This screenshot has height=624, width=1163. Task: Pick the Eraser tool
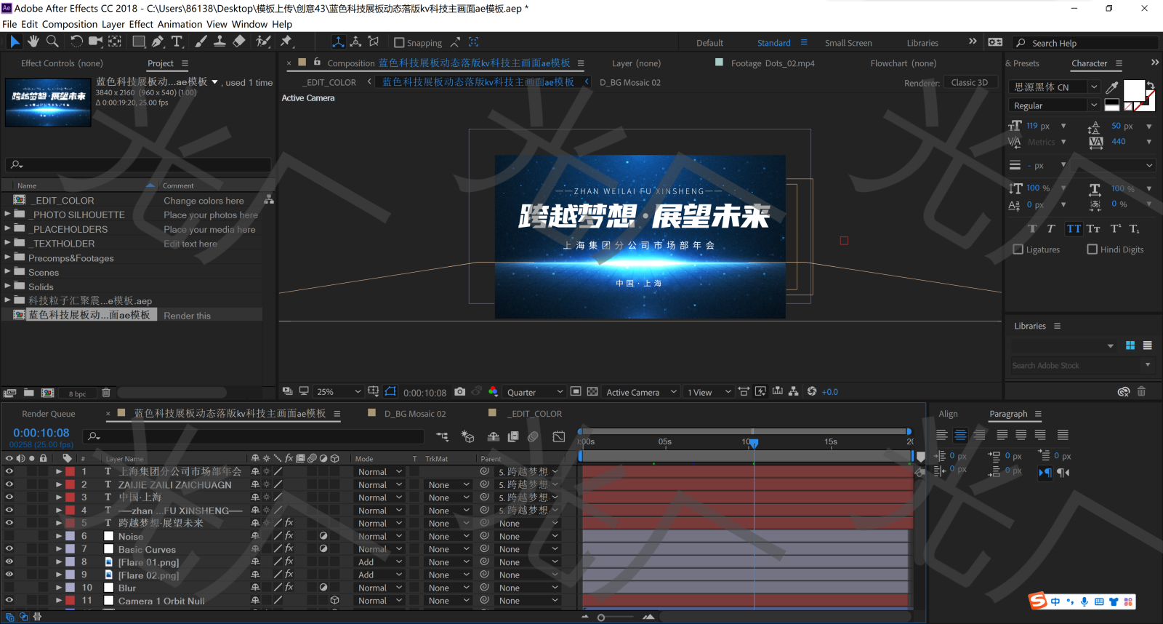pyautogui.click(x=239, y=41)
